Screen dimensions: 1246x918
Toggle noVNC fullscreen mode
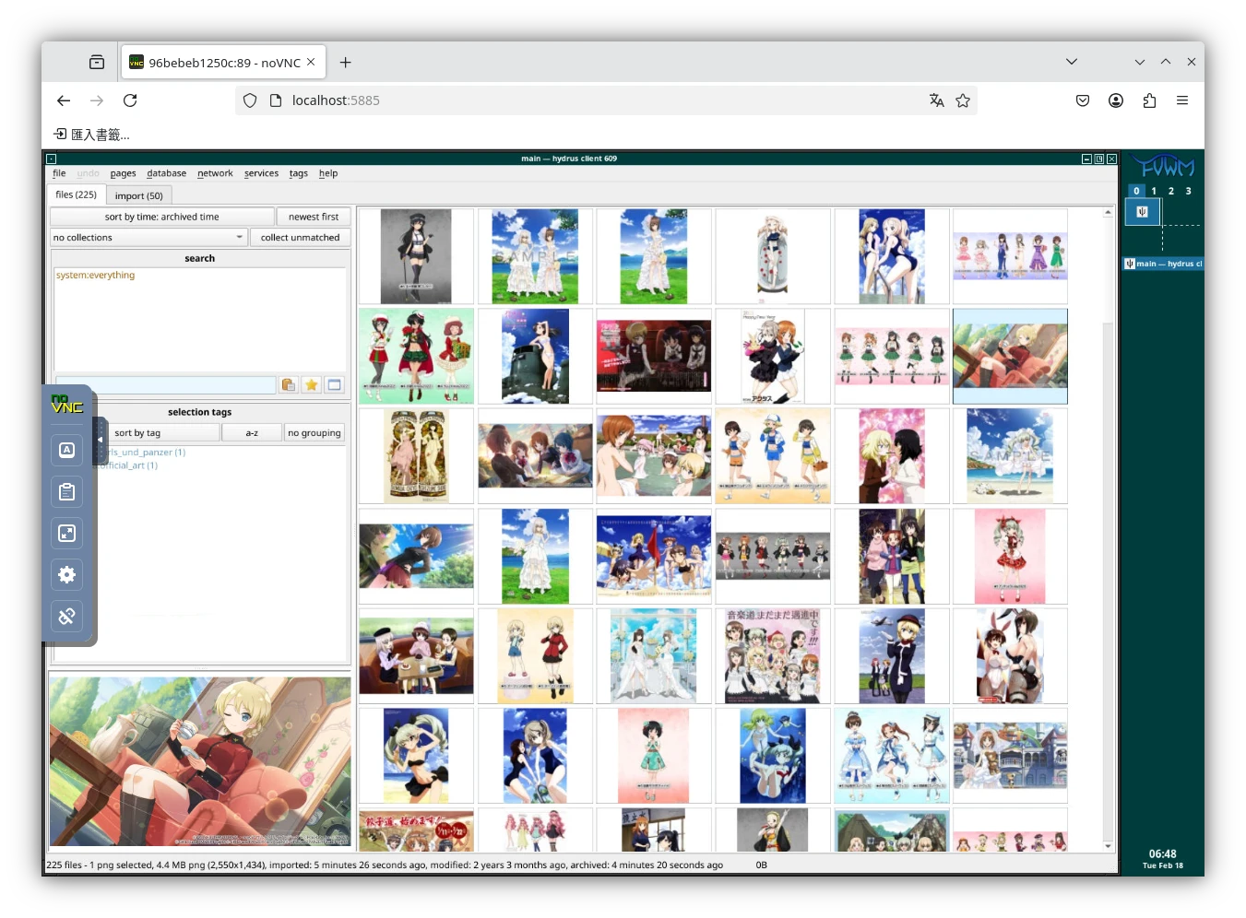67,534
